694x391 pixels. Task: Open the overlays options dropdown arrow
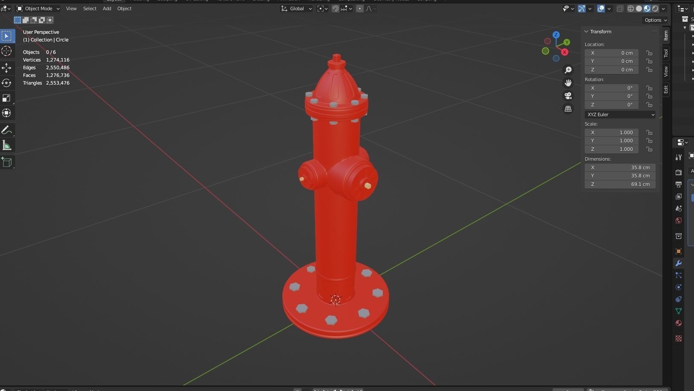(x=609, y=9)
